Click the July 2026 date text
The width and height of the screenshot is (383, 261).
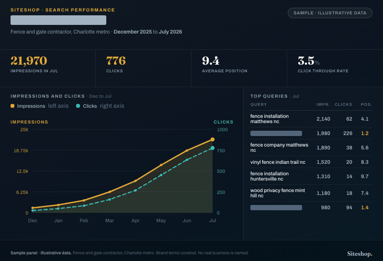tap(170, 32)
